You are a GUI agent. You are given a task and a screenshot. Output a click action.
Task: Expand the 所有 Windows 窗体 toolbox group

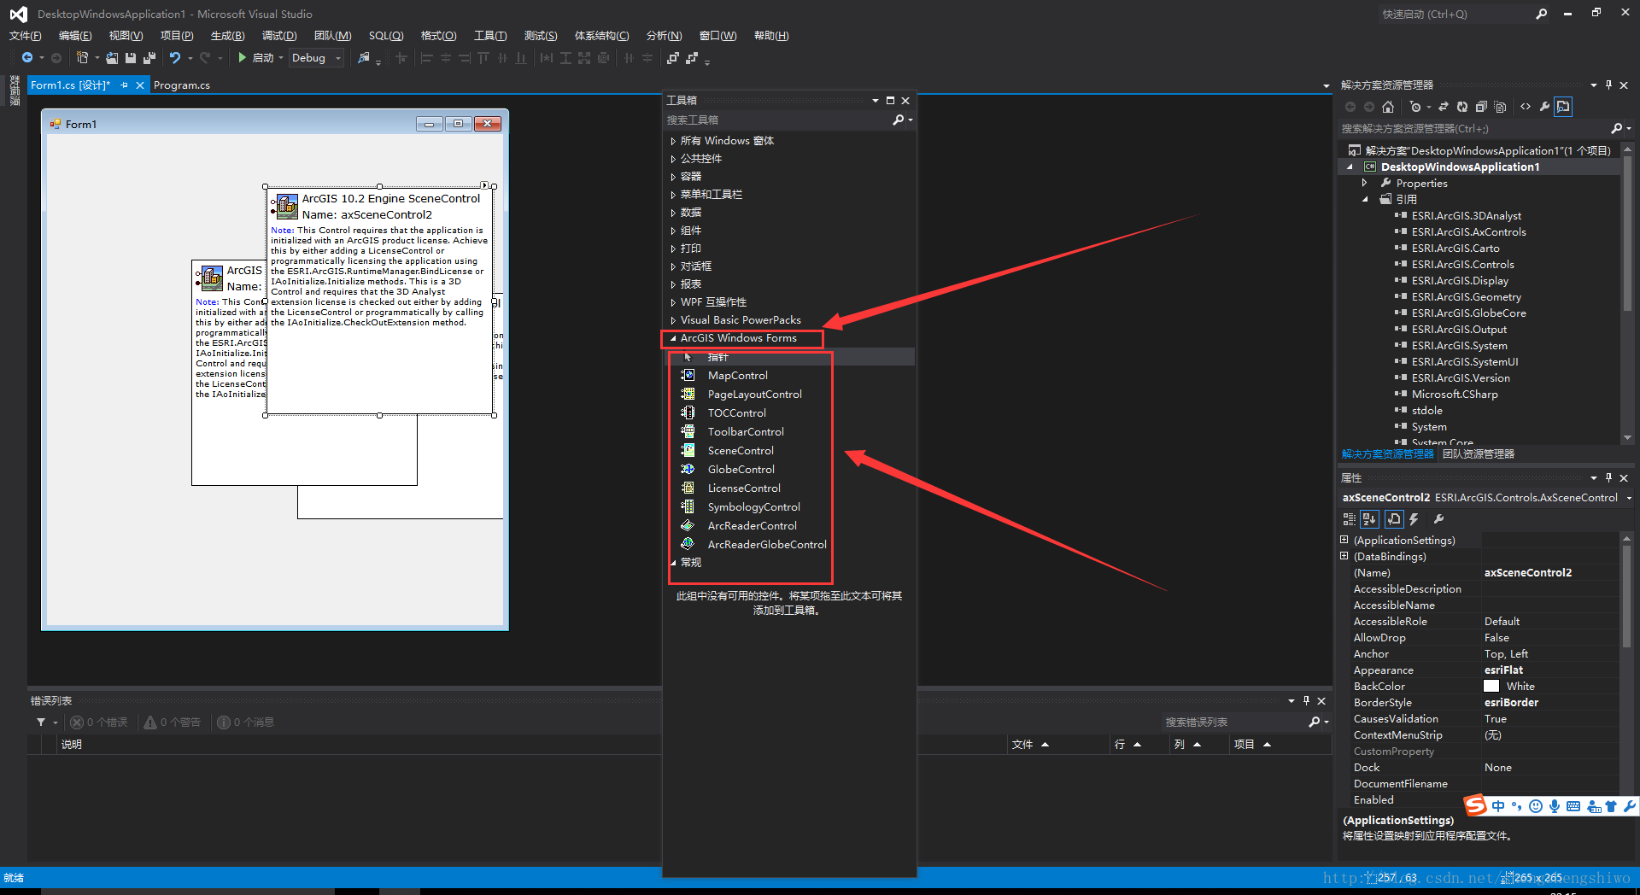673,141
